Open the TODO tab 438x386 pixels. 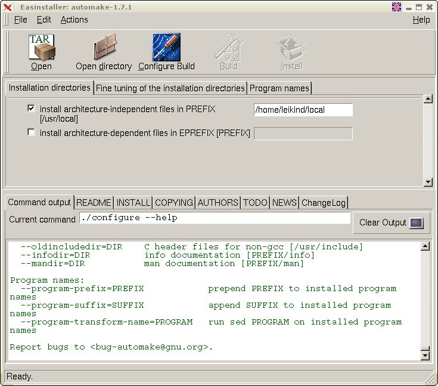(255, 202)
